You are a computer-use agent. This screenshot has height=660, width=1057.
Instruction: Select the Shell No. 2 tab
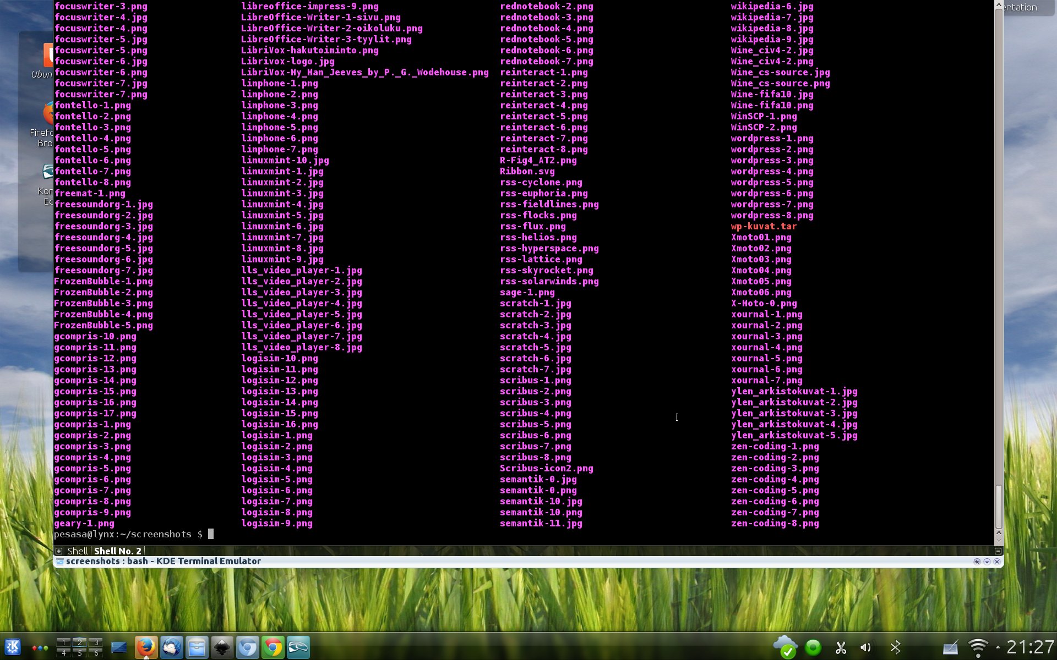(118, 551)
